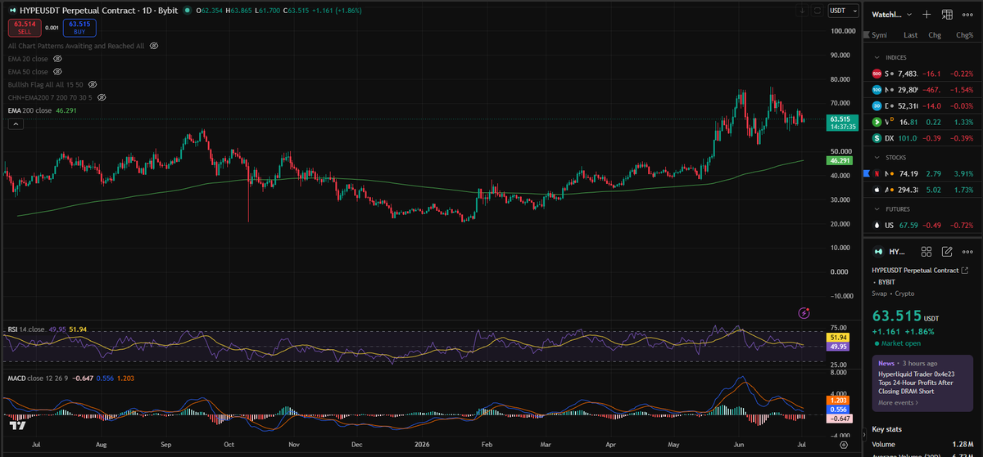Select the EMA 200 close indicator label
The width and height of the screenshot is (983, 457).
[29, 110]
